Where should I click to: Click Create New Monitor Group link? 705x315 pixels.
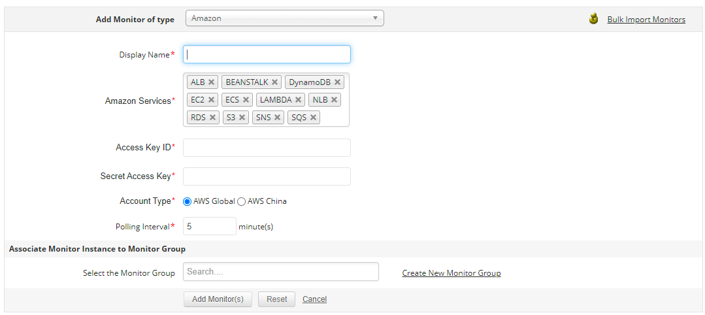(451, 273)
